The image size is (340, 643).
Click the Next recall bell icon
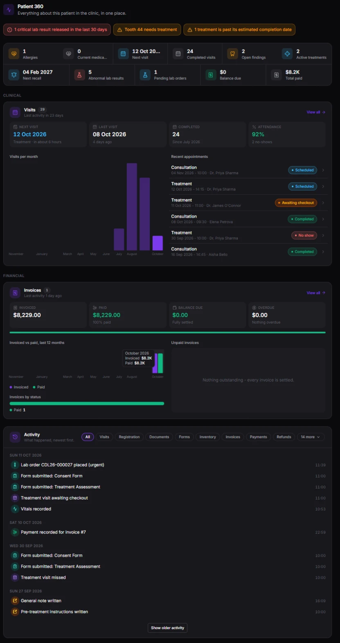coord(14,75)
